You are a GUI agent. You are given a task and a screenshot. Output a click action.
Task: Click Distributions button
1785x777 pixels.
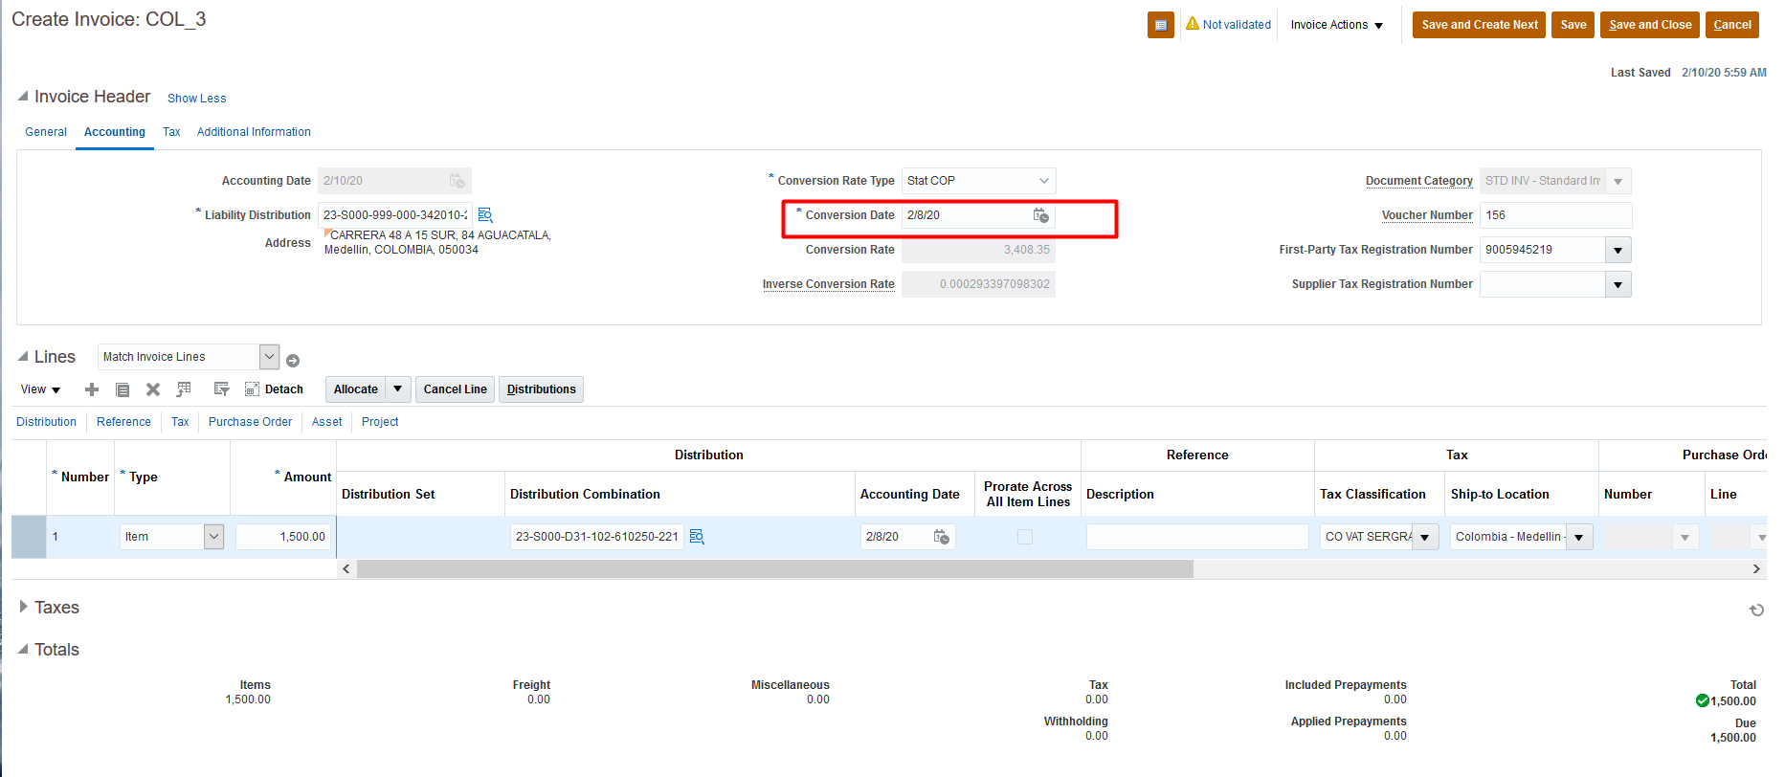pos(542,389)
